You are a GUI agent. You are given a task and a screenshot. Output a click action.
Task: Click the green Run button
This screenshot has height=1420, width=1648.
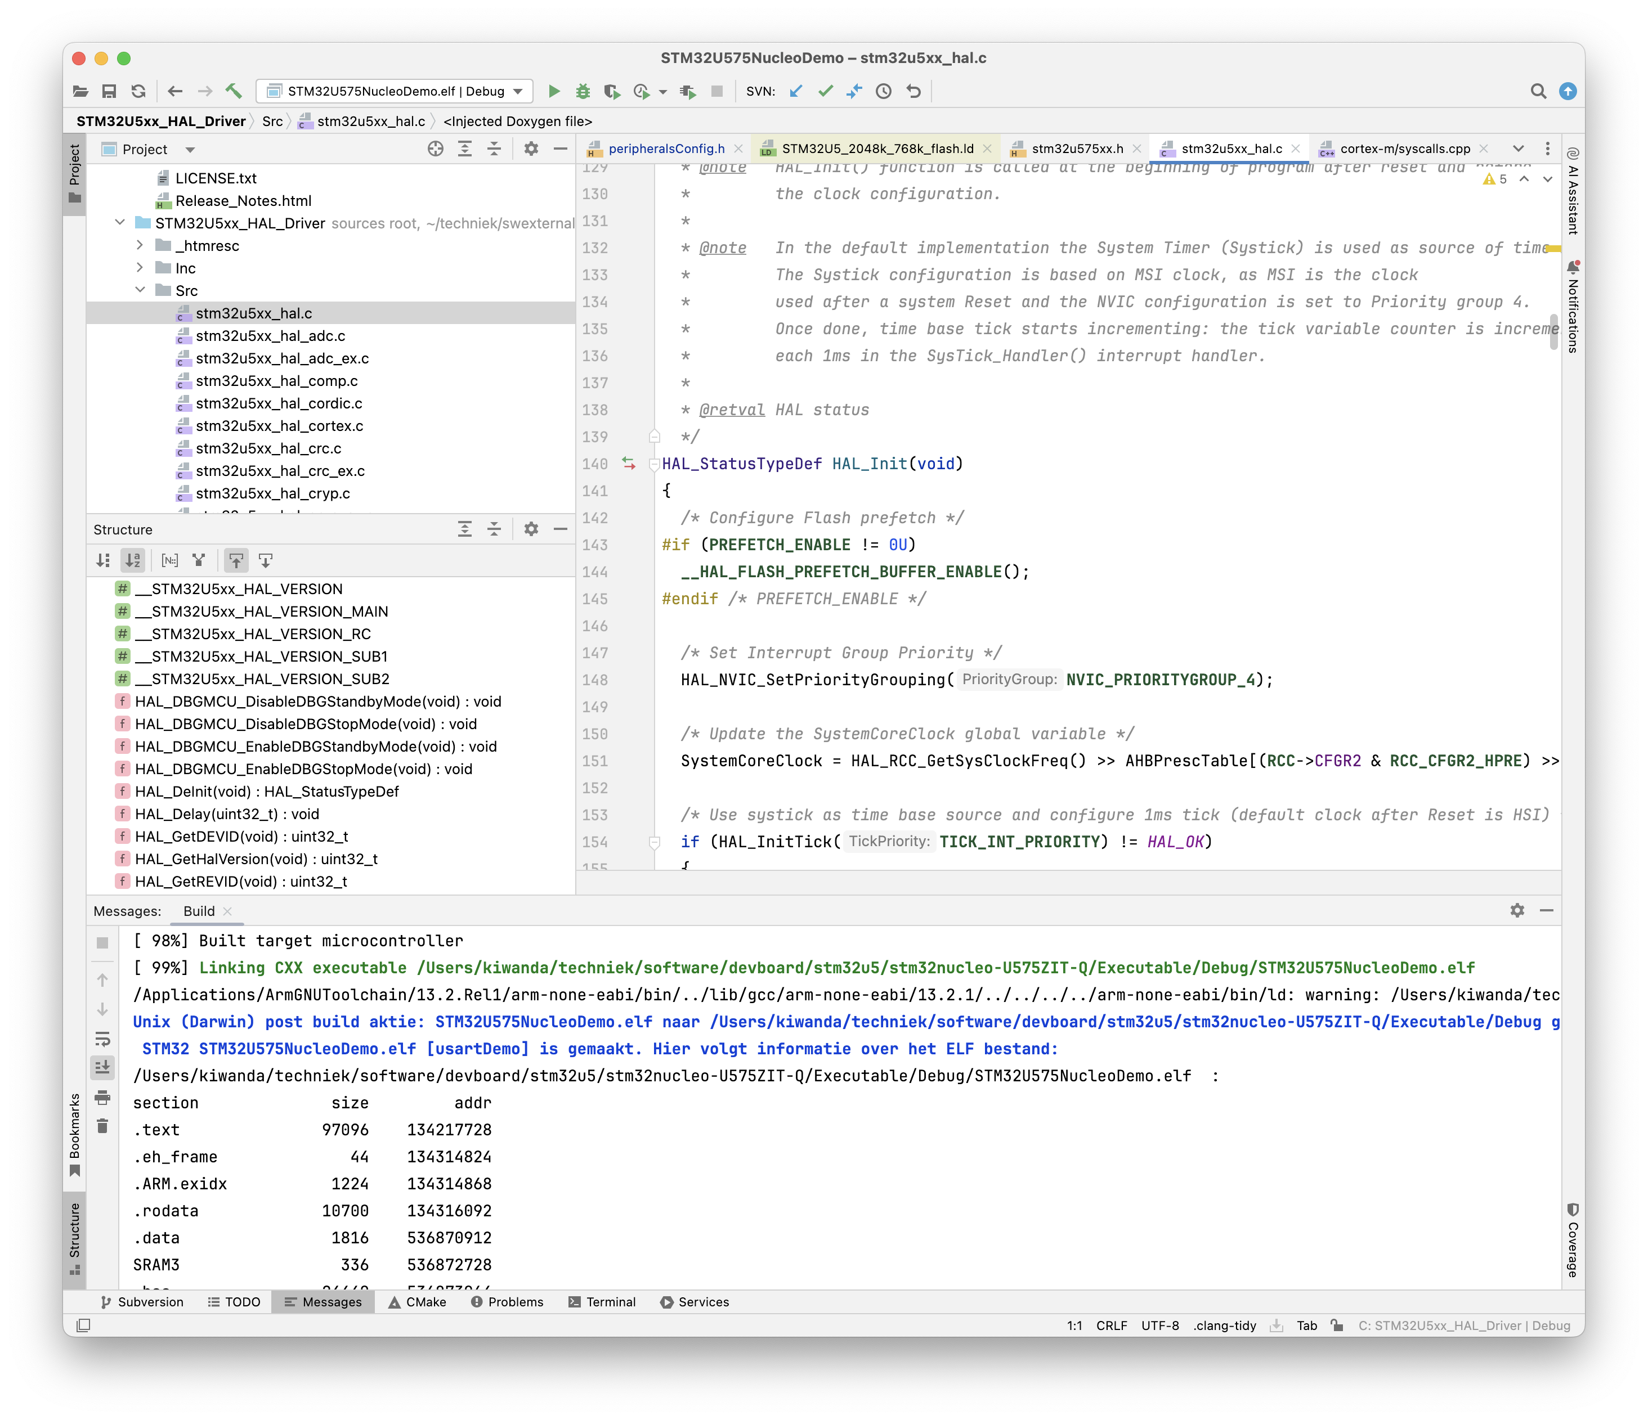554,92
